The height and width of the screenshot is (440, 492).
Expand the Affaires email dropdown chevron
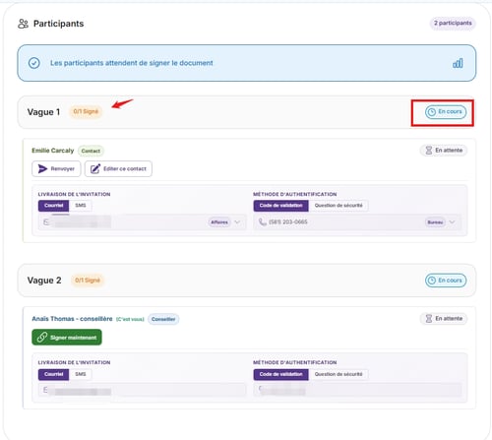pos(237,222)
